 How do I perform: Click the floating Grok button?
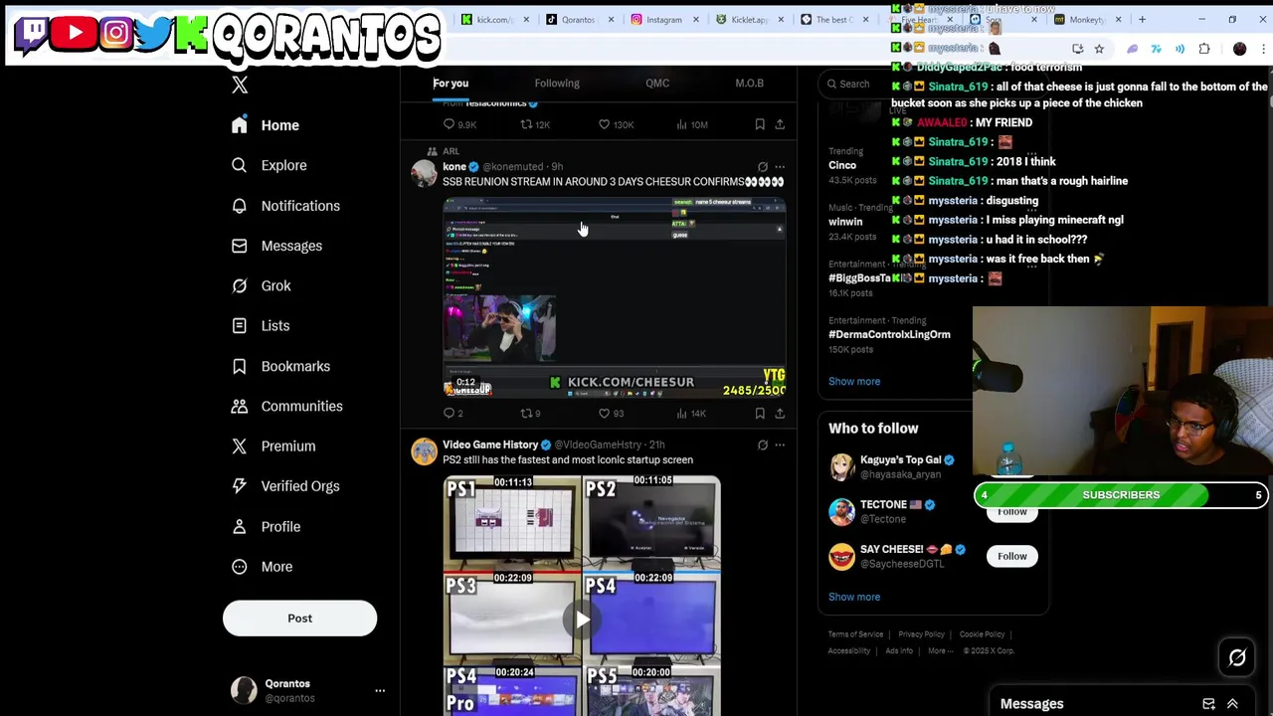(1237, 658)
